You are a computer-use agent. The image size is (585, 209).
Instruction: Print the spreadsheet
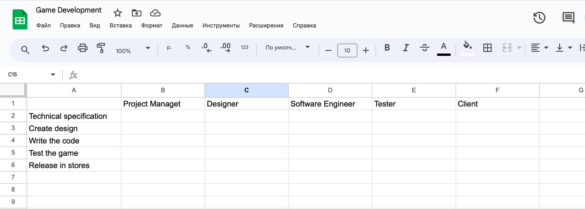[83, 48]
